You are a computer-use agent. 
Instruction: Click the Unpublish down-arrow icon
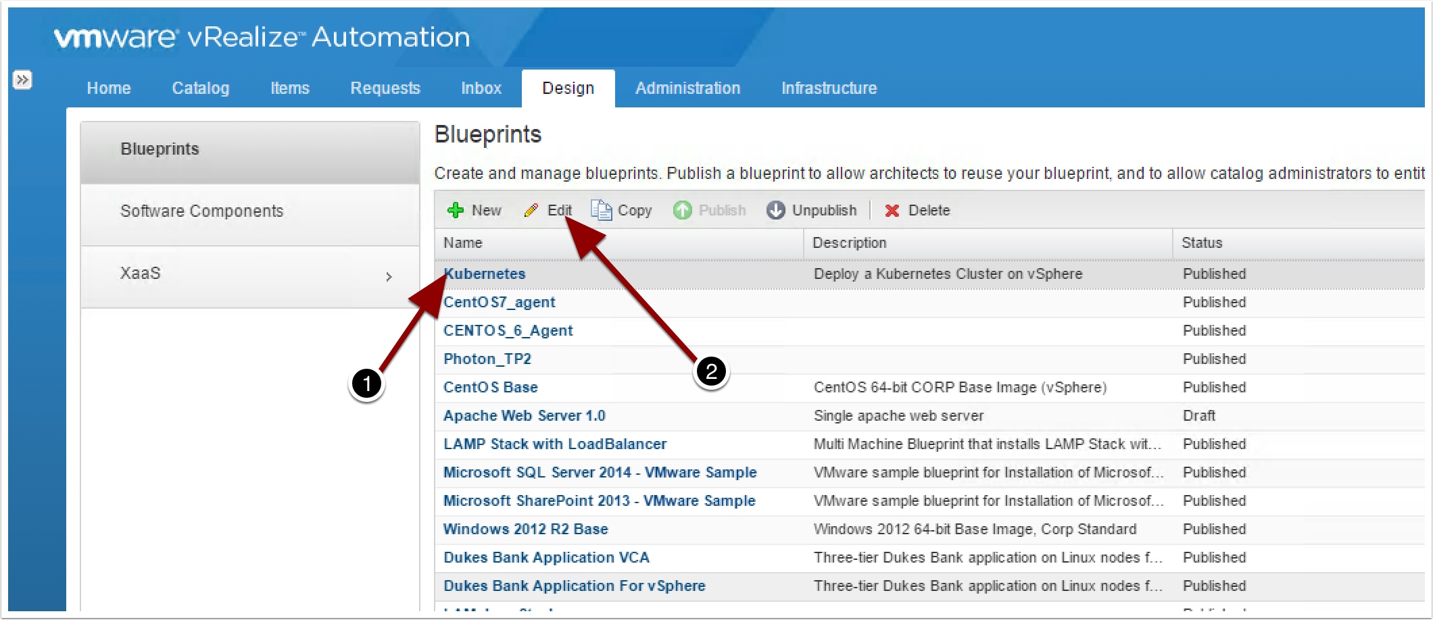tap(776, 211)
